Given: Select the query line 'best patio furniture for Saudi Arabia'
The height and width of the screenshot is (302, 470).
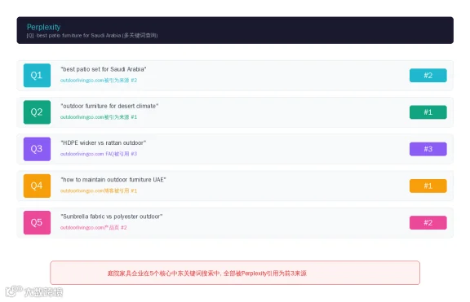Looking at the screenshot, I should pos(92,35).
